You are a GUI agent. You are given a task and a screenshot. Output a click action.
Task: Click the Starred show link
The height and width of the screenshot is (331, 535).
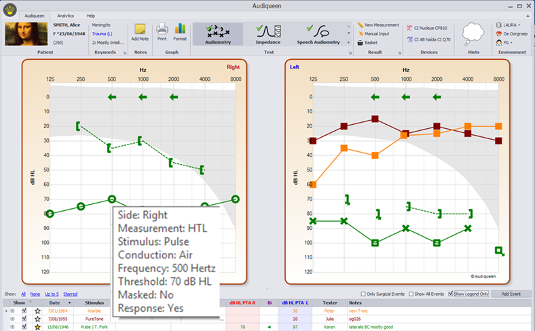point(71,294)
